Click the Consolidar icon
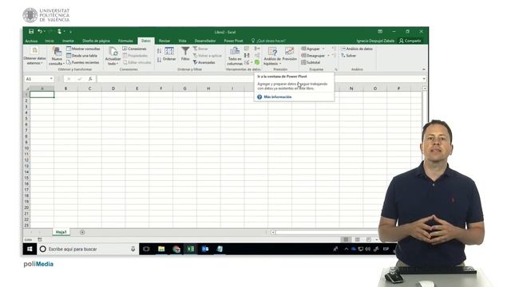511x287 pixels. [257, 49]
